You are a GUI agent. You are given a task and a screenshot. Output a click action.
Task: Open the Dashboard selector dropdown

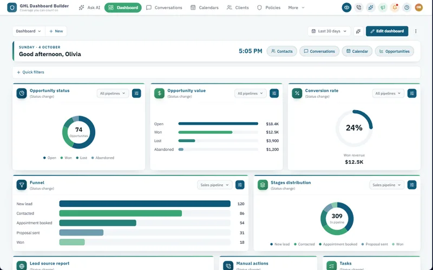pos(29,31)
